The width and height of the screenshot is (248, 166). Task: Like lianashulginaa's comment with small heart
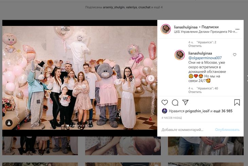(x=234, y=55)
